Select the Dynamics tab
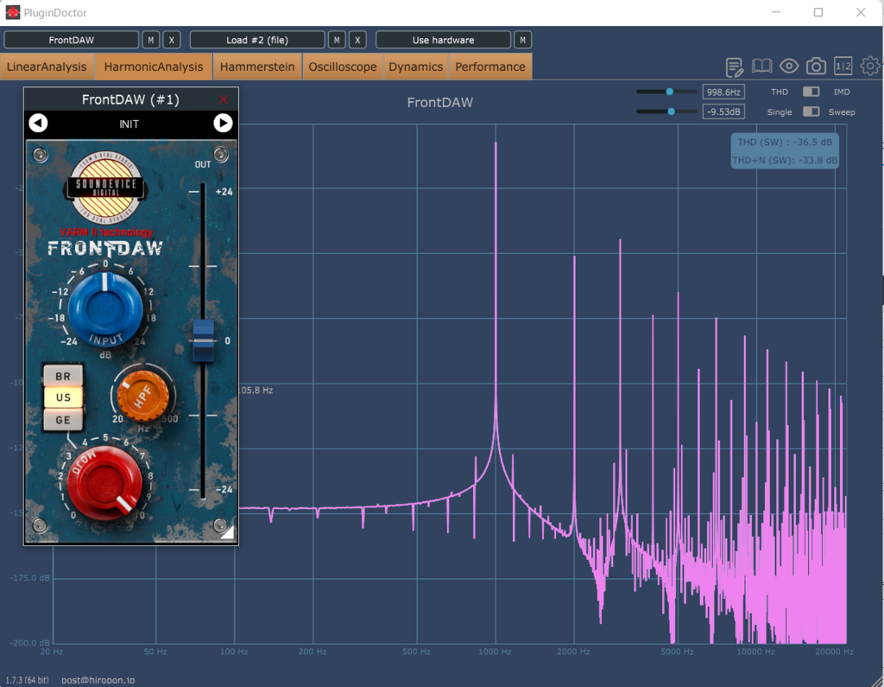Viewport: 884px width, 687px height. click(x=415, y=67)
